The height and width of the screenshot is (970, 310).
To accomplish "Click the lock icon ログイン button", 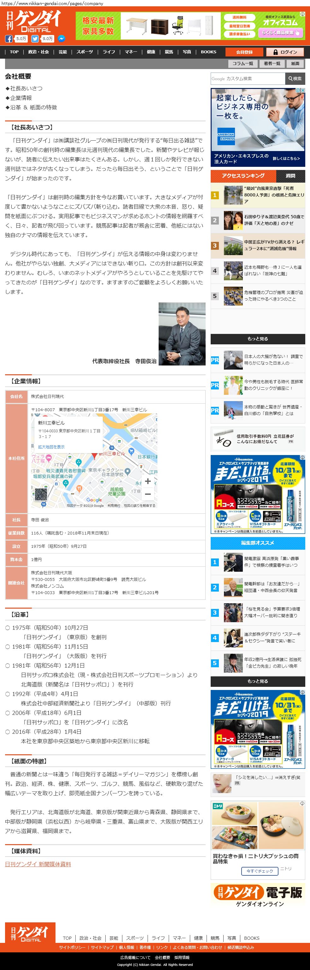I will click(x=285, y=52).
